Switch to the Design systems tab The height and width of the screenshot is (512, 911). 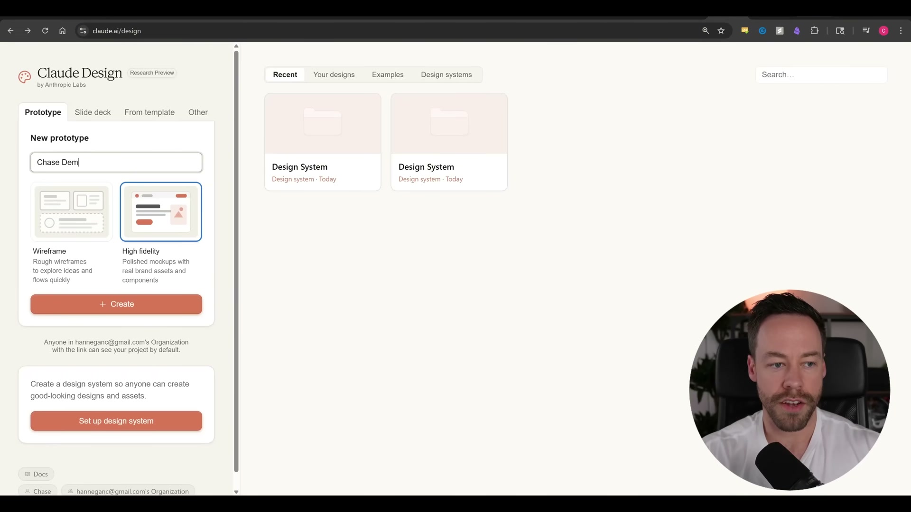446,74
